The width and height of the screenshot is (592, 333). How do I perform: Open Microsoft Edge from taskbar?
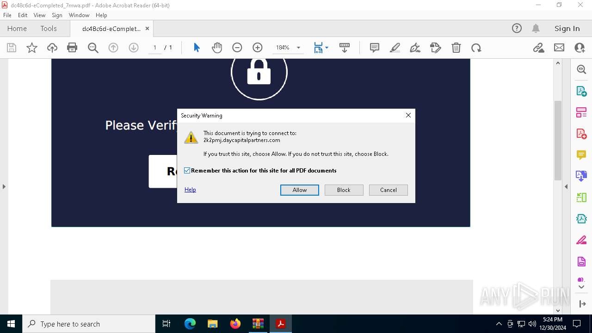pos(190,324)
